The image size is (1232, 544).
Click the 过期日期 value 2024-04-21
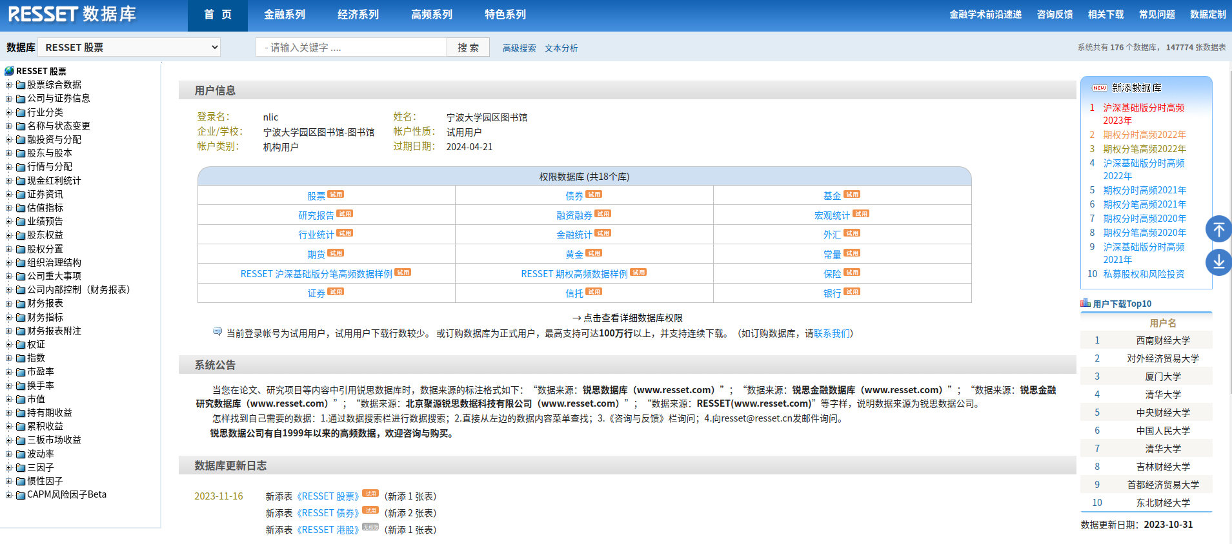pos(469,147)
